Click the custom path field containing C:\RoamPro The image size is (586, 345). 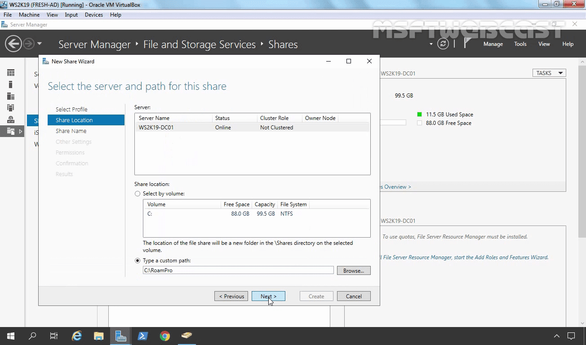pos(238,270)
